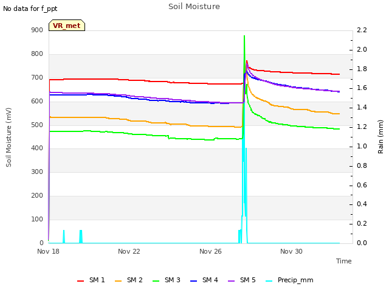This screenshot has width=389, height=292.
Task: Toggle Precip_mm legend entry
Action: (x=289, y=280)
